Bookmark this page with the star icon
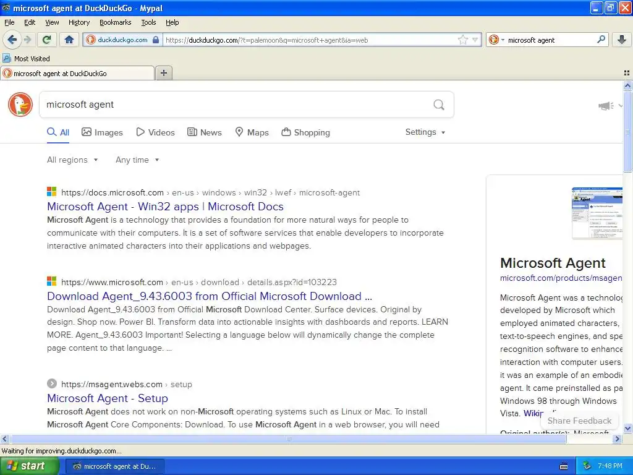633x475 pixels. coord(462,40)
